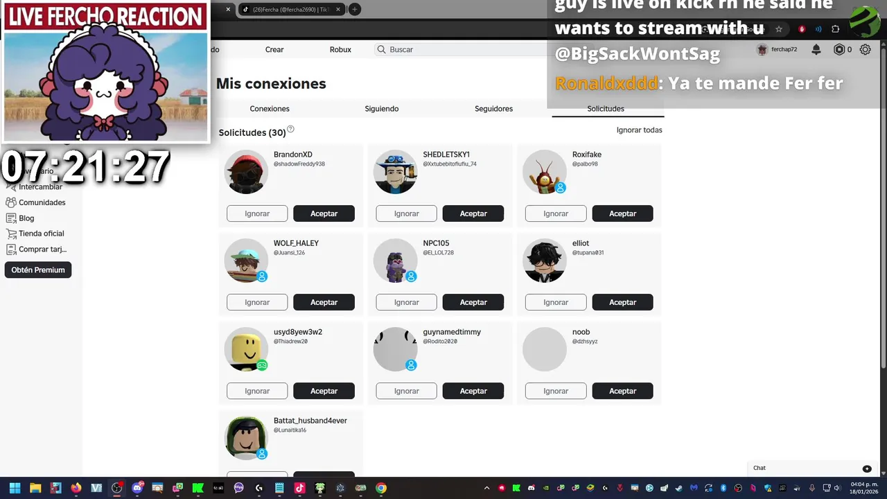Click the @dzhsyyz username text
The image size is (887, 499).
[x=585, y=342]
